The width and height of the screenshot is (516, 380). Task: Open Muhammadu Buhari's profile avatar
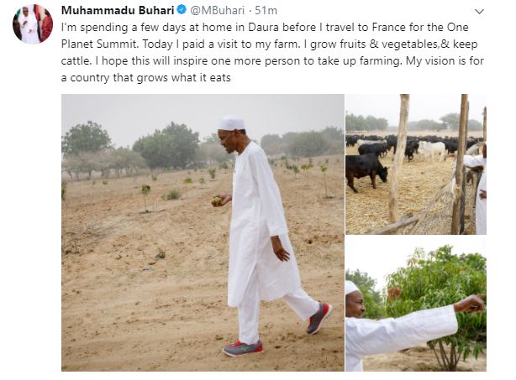(x=32, y=23)
